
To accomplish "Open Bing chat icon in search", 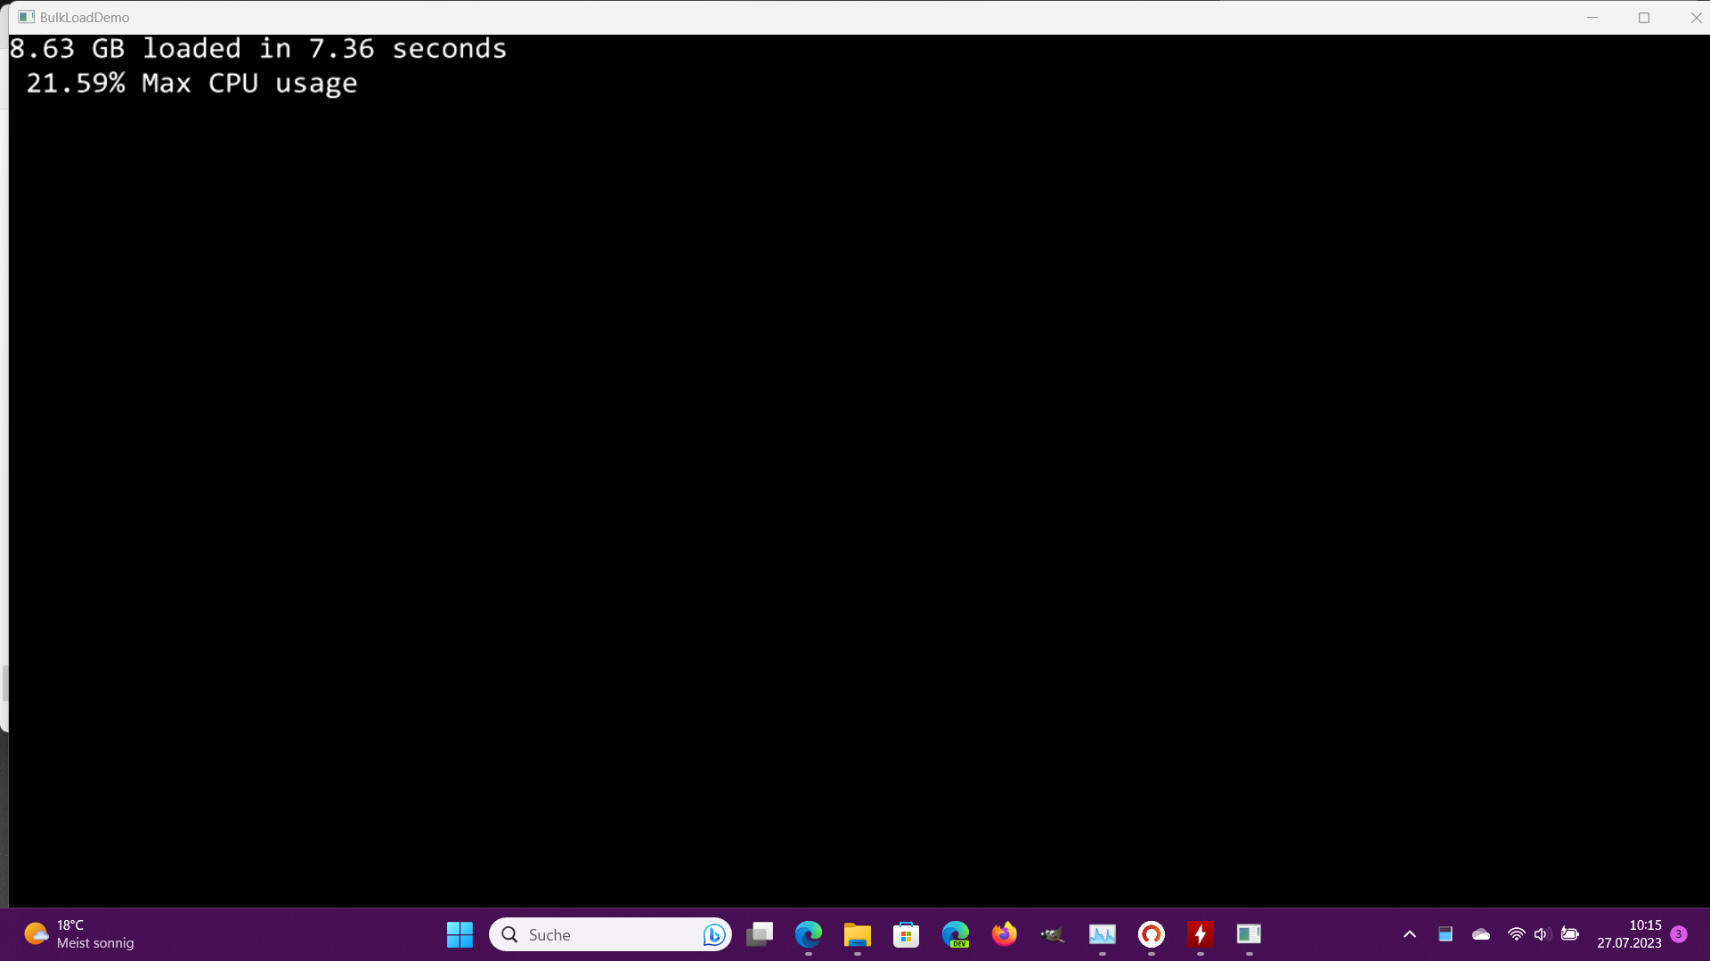I will pos(713,934).
